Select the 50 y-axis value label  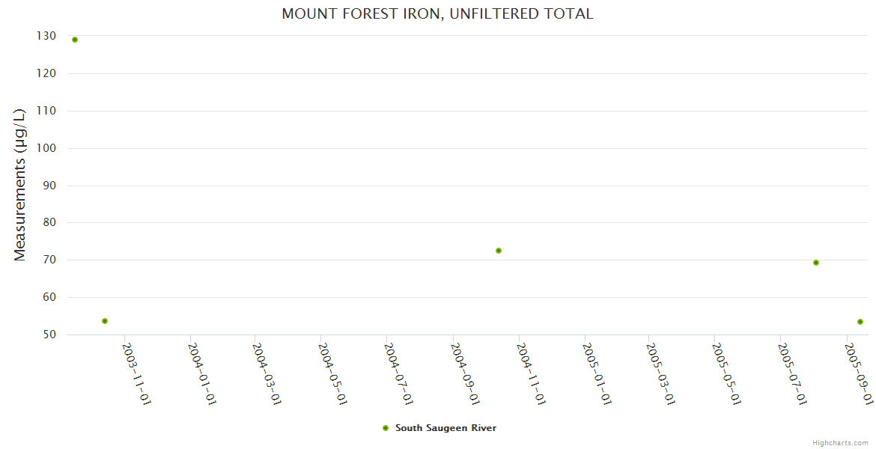[49, 335]
